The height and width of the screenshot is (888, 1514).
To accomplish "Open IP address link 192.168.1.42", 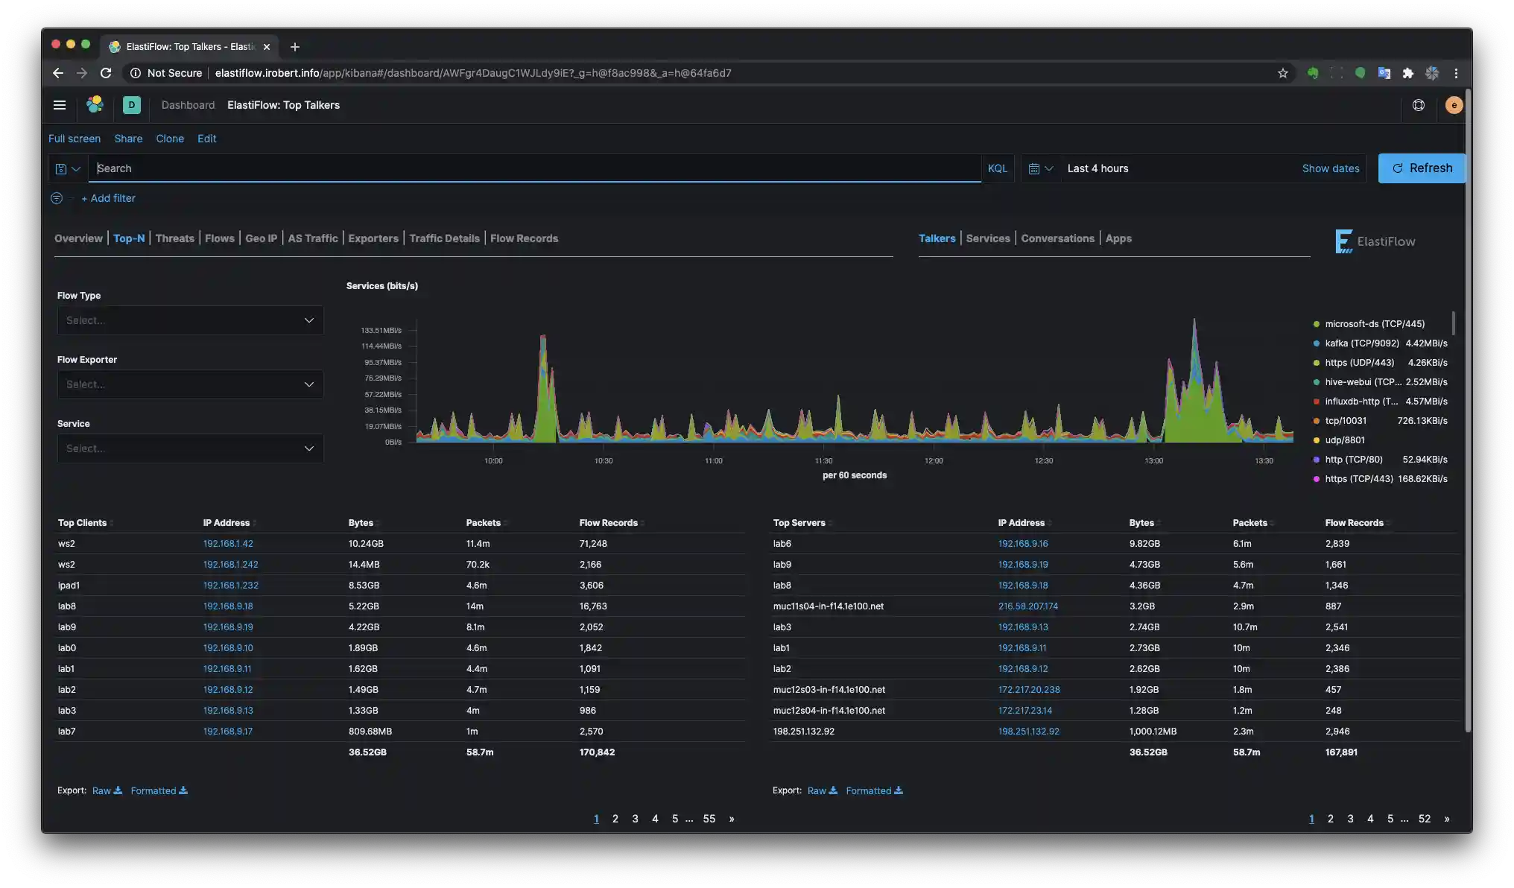I will pyautogui.click(x=228, y=544).
